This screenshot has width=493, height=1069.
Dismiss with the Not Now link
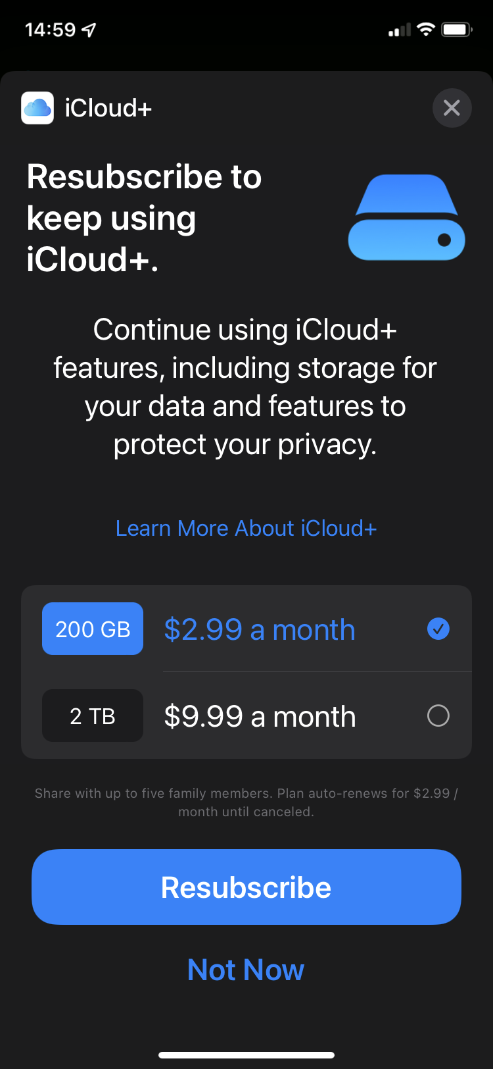246,970
